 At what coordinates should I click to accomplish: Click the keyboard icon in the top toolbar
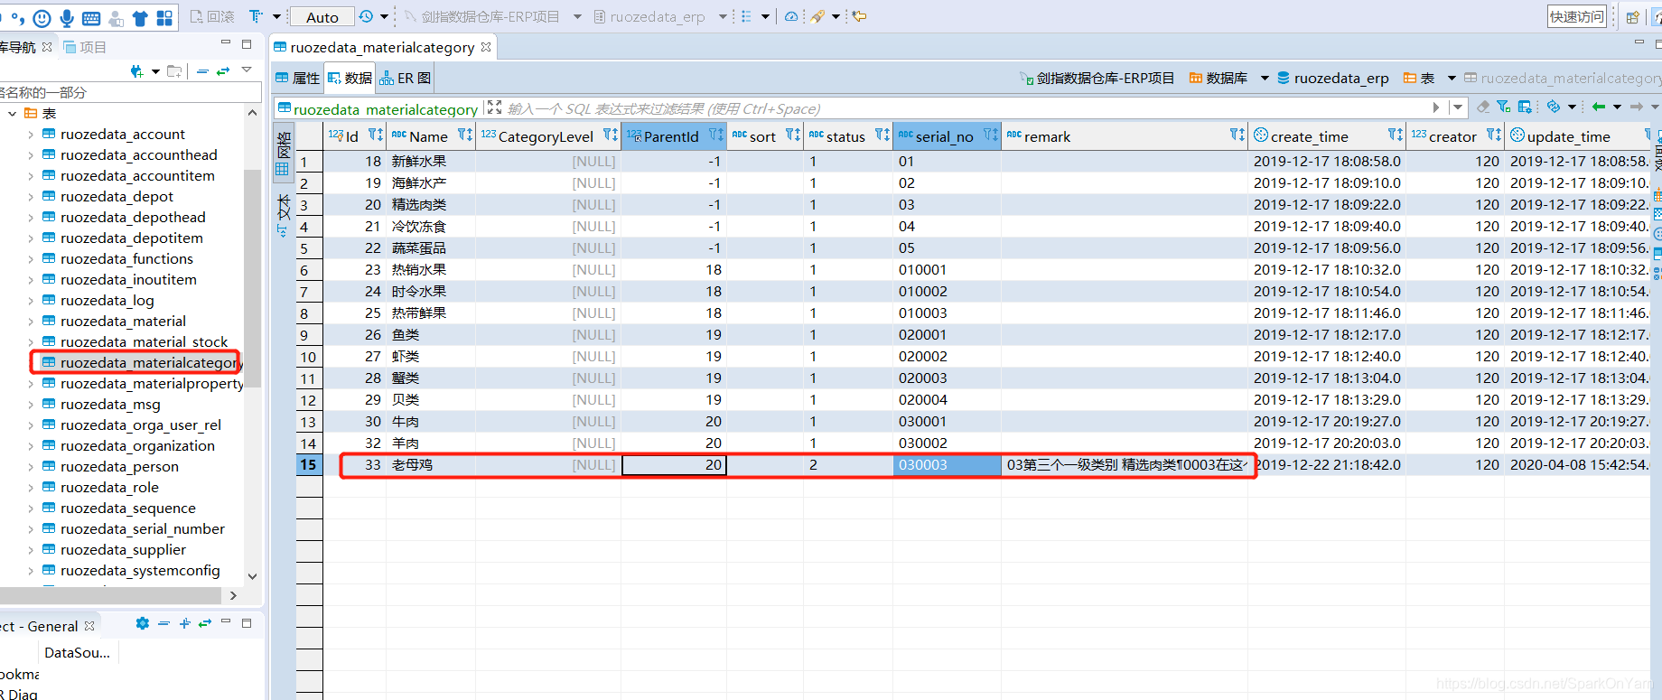[91, 18]
